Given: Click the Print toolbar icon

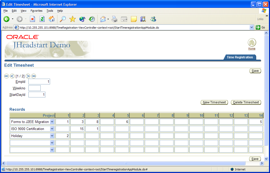Looking at the screenshot, I should click(115, 19).
